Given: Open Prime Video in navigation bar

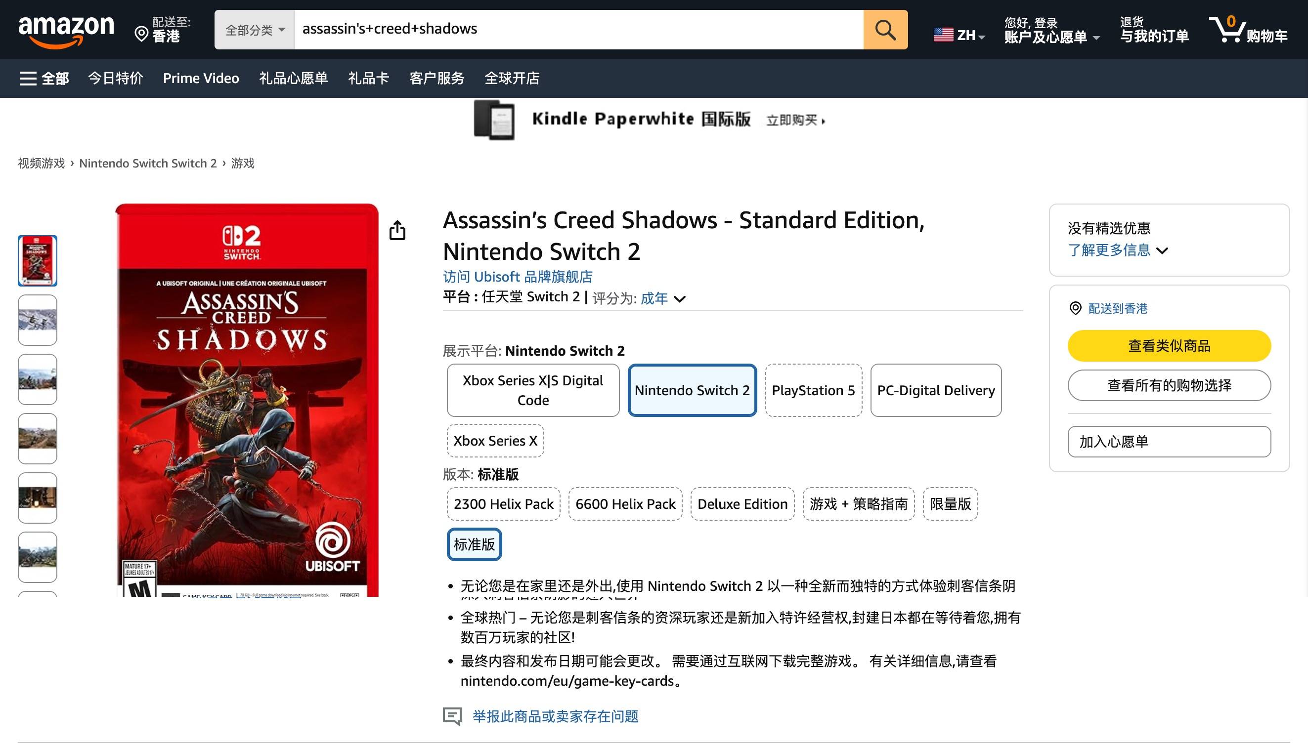Looking at the screenshot, I should pyautogui.click(x=201, y=78).
